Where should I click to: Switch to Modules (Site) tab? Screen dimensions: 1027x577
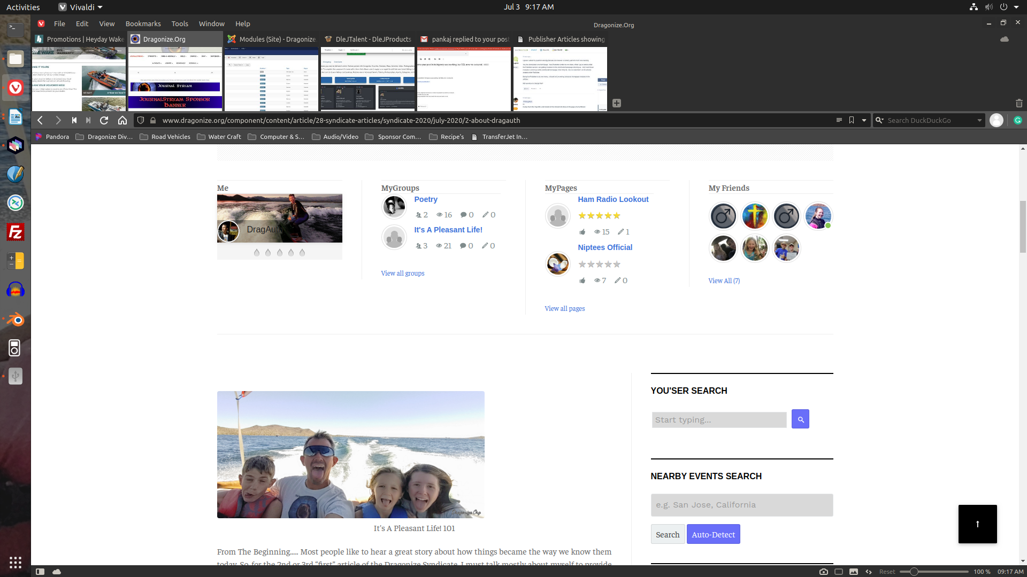click(272, 39)
